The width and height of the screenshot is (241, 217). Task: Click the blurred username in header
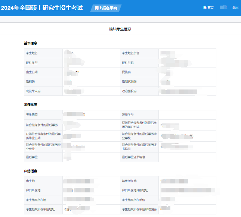click(x=224, y=7)
